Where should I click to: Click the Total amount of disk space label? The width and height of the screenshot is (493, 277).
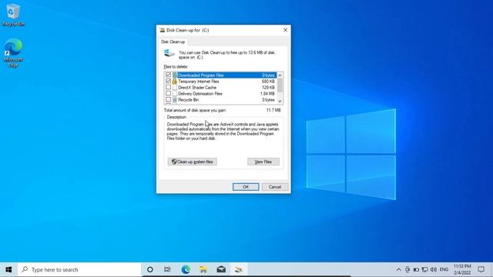[195, 110]
